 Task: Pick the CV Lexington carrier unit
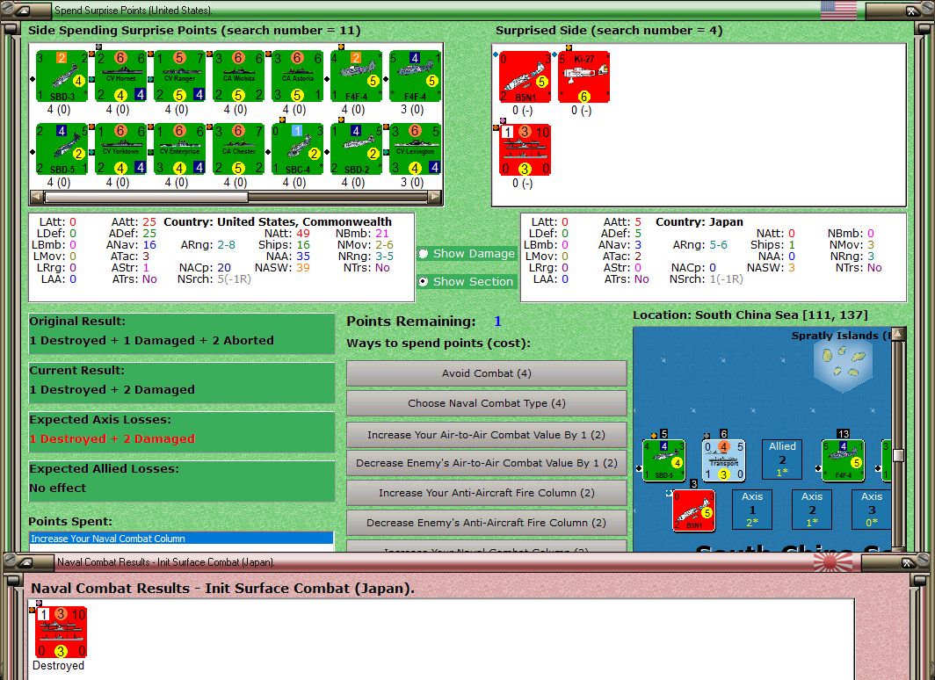click(x=416, y=149)
